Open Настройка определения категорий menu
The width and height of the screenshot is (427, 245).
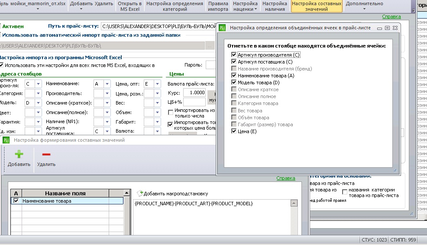(175, 6)
